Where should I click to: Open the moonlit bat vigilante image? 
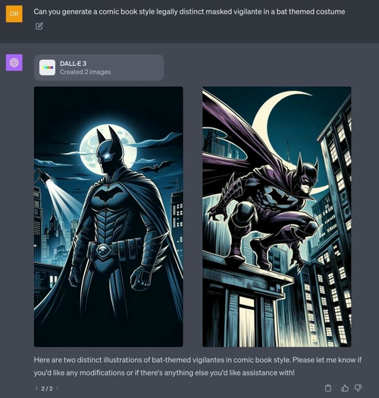108,217
